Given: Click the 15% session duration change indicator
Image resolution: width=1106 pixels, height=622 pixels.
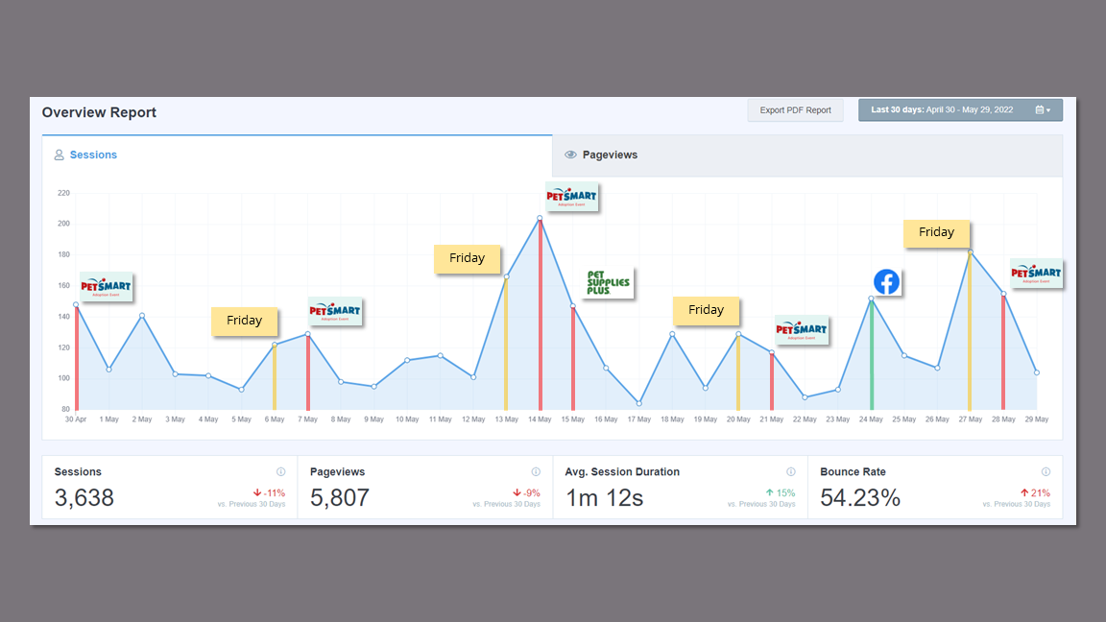Looking at the screenshot, I should pyautogui.click(x=781, y=493).
